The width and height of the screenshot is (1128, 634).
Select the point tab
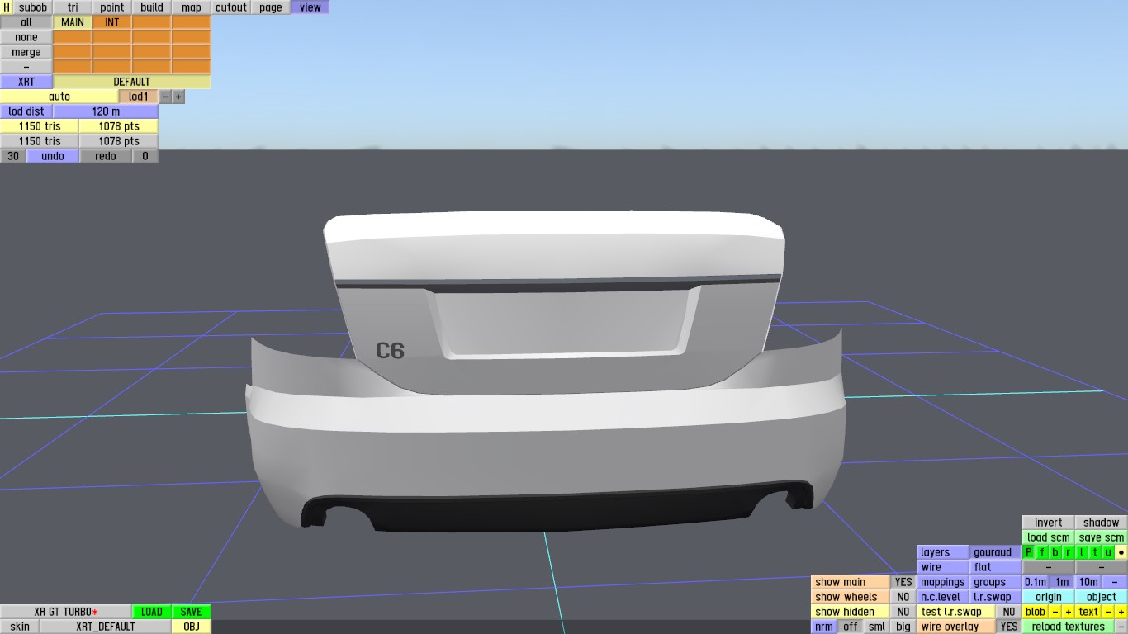[112, 7]
